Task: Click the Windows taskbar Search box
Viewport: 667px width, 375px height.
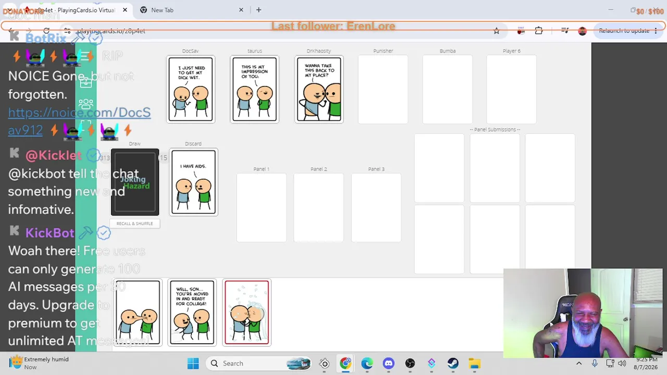Action: [258, 364]
